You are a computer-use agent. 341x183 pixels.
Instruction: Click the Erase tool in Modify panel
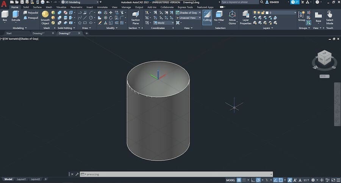pos(100,23)
